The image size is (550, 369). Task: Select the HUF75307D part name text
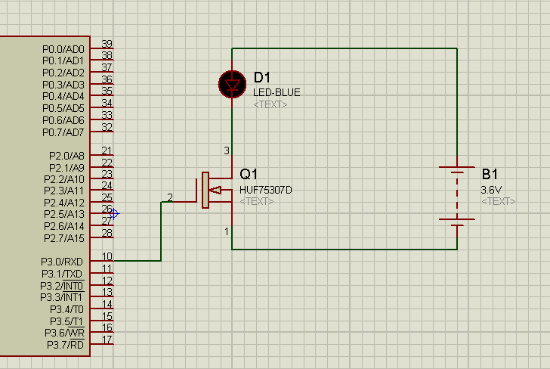(x=265, y=189)
